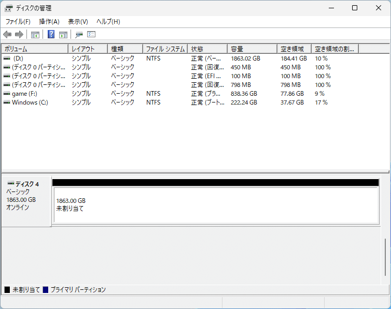
Task: Click the refresh/rescan disks toolbar icon
Action: click(x=79, y=35)
